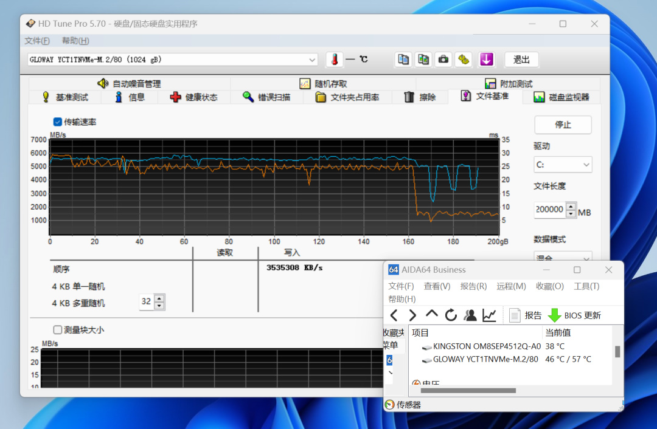Click the copy screenshot to clipboard icon
This screenshot has height=429, width=657.
point(423,60)
